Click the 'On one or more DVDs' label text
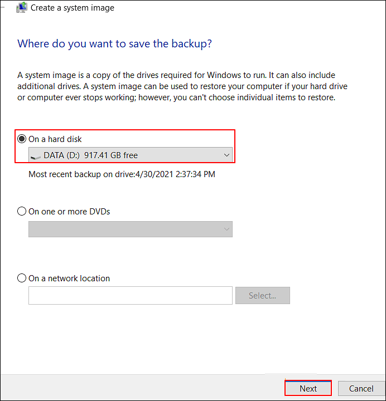The width and height of the screenshot is (386, 401). 69,212
